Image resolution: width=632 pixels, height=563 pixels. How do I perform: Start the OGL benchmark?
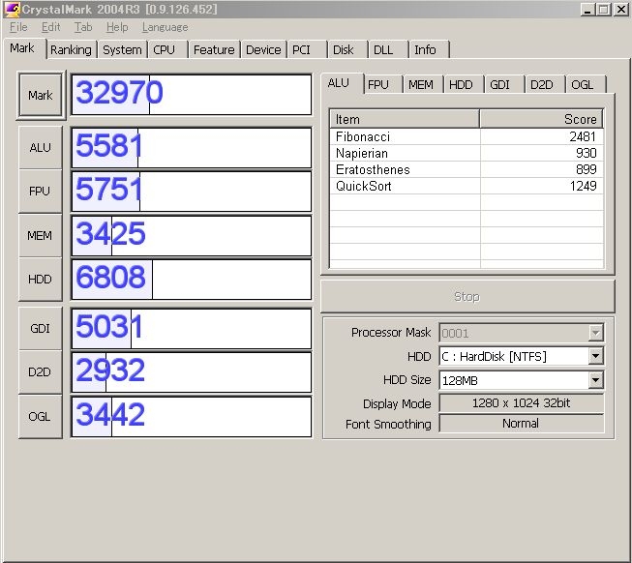(x=40, y=416)
